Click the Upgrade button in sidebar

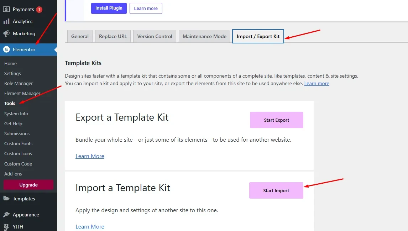28,185
